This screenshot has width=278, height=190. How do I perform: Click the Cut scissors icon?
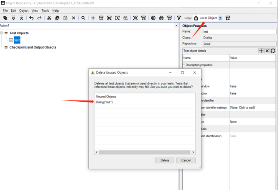pos(49,18)
